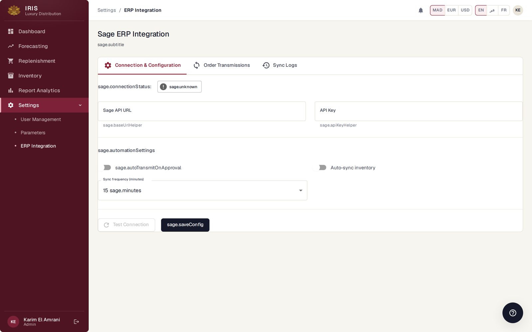The height and width of the screenshot is (332, 532).
Task: Click the Inventory box icon
Action: [x=11, y=76]
